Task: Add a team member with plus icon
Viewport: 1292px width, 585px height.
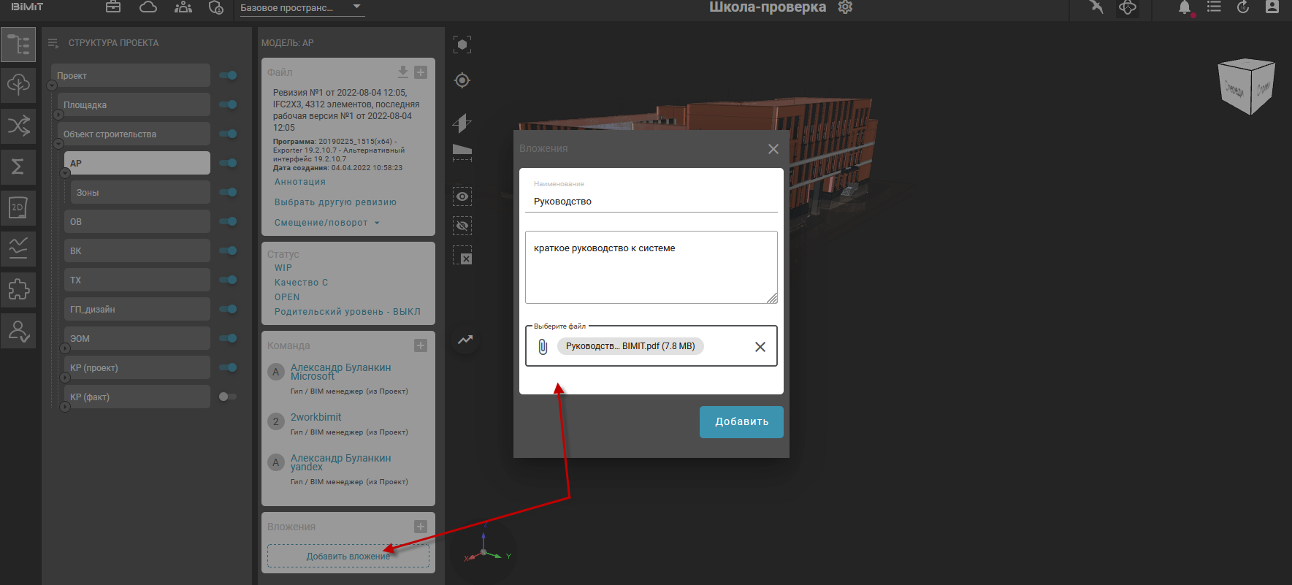Action: pyautogui.click(x=421, y=345)
